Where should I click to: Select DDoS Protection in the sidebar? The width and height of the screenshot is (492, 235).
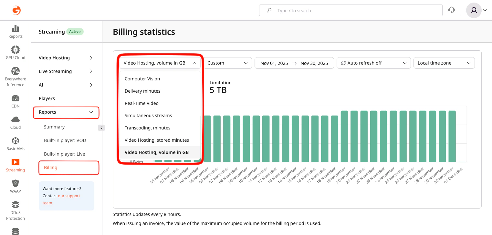click(15, 211)
